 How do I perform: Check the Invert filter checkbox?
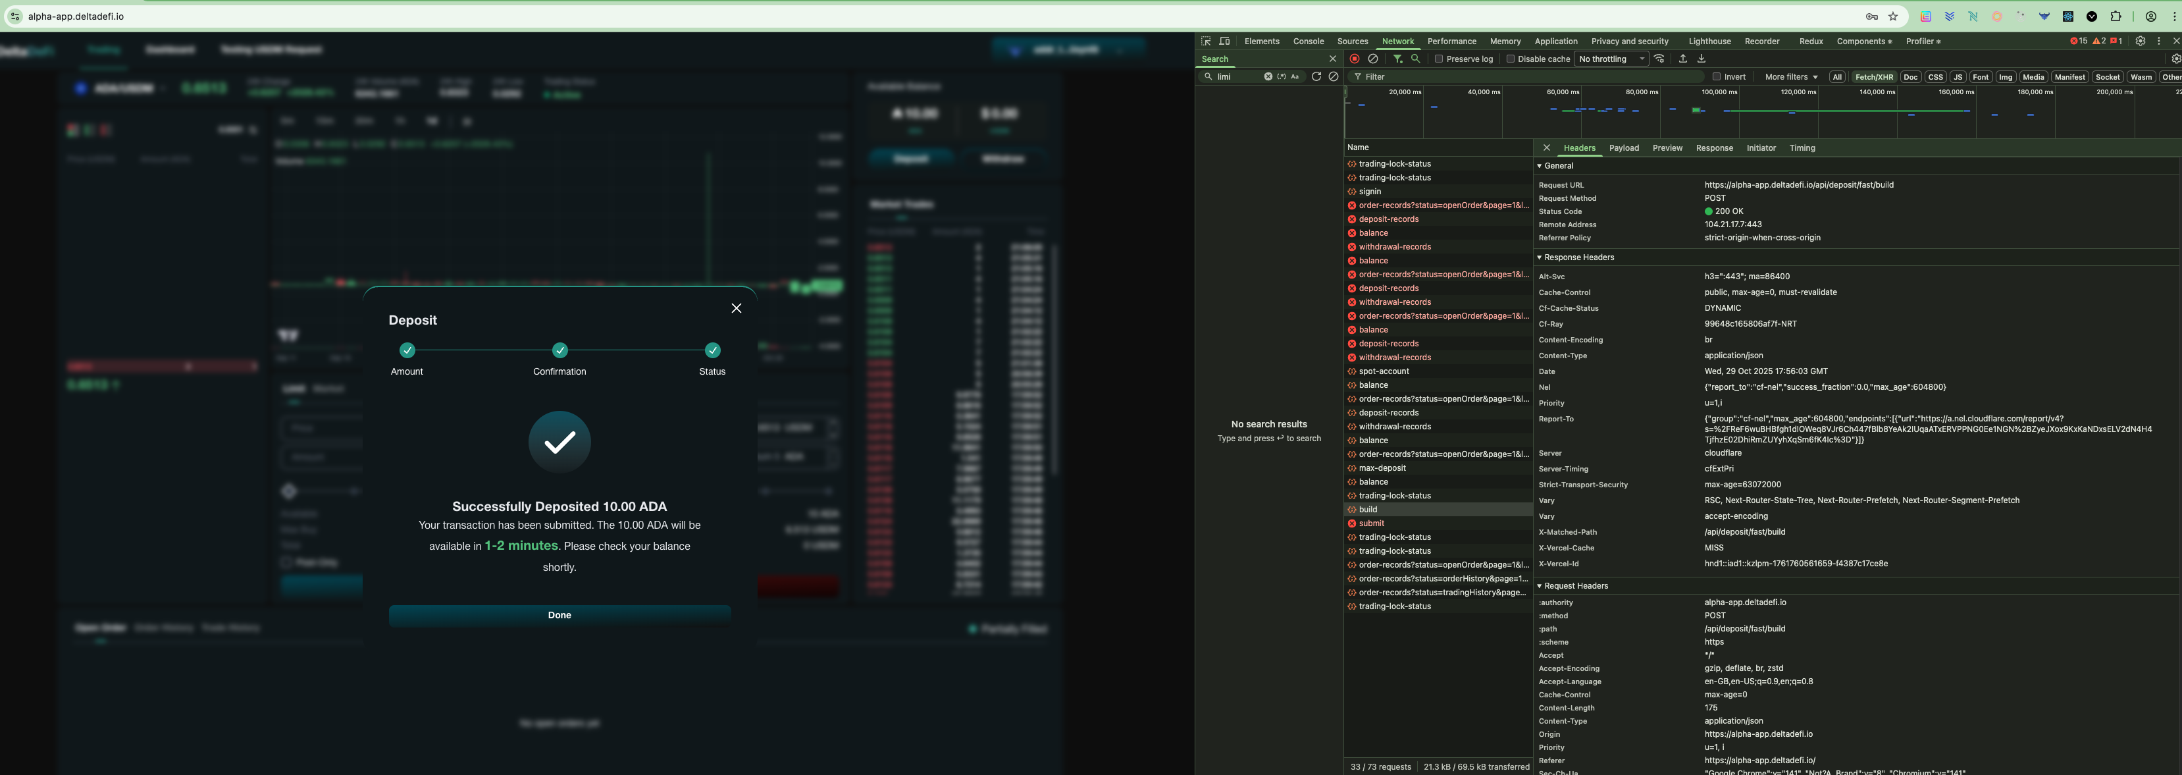[x=1717, y=76]
